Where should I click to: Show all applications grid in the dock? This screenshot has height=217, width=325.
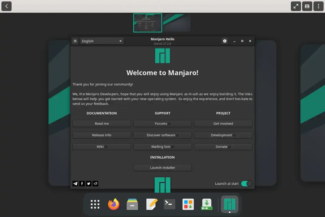[x=95, y=204]
